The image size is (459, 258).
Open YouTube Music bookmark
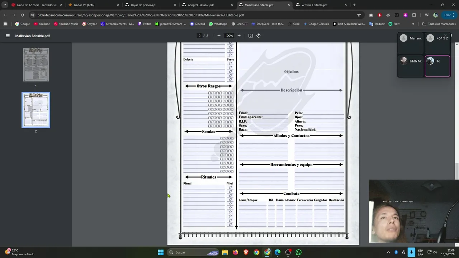tap(66, 24)
